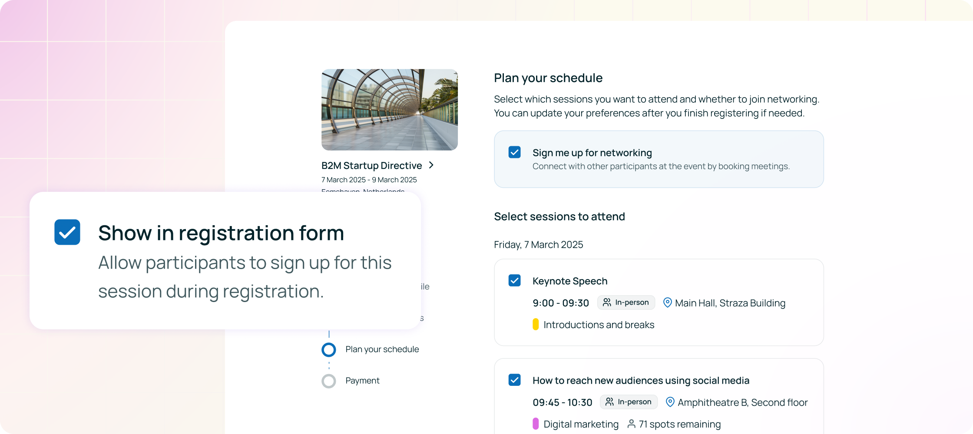
Task: Expand B2M Startup Directive chevron arrow
Action: click(x=431, y=165)
